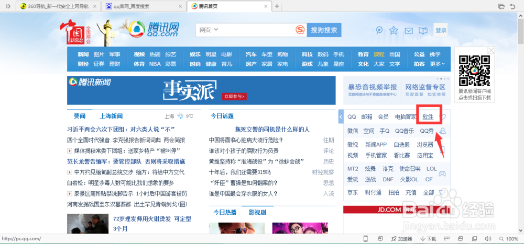
Task: Click the Sogou search logo icon
Action: tap(300, 30)
